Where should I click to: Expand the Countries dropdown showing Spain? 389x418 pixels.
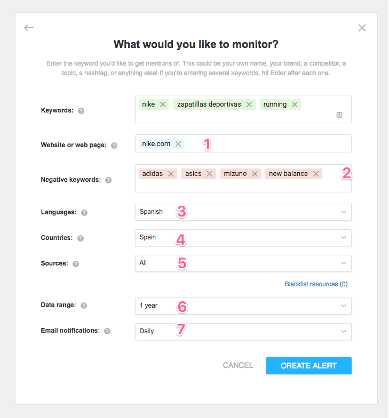tap(243, 237)
